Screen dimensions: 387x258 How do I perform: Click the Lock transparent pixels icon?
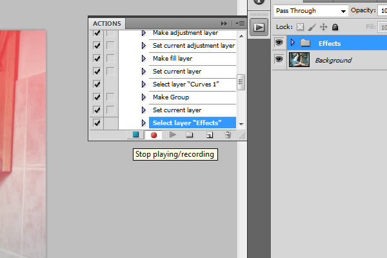(x=299, y=27)
